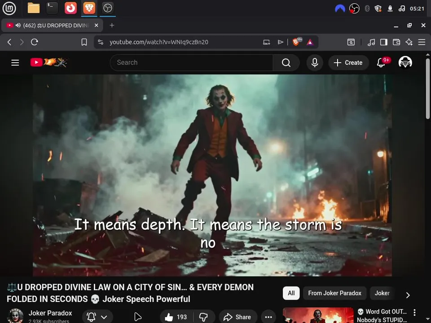Image resolution: width=431 pixels, height=323 pixels.
Task: Open system notifications bell in tray
Action: pos(390,9)
